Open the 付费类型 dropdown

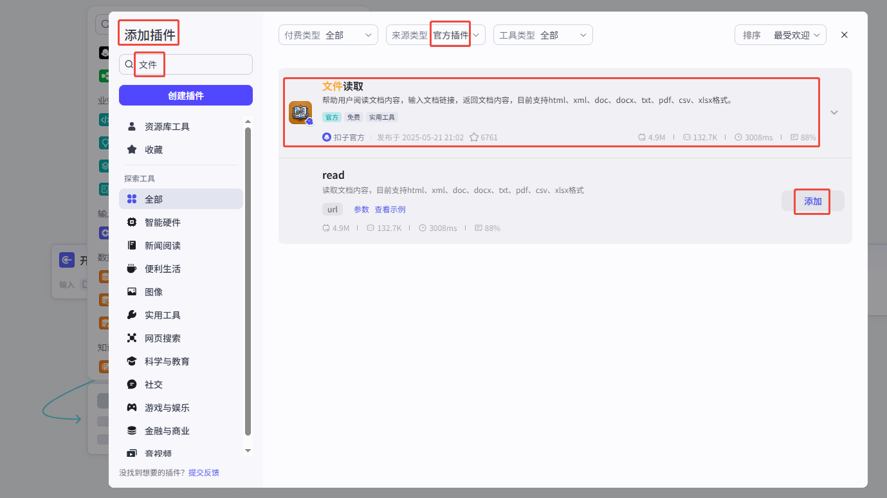(328, 35)
